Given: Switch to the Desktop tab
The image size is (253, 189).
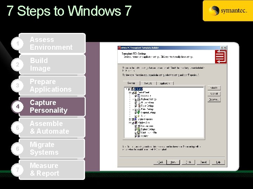Looking at the screenshot, I should (131, 83).
